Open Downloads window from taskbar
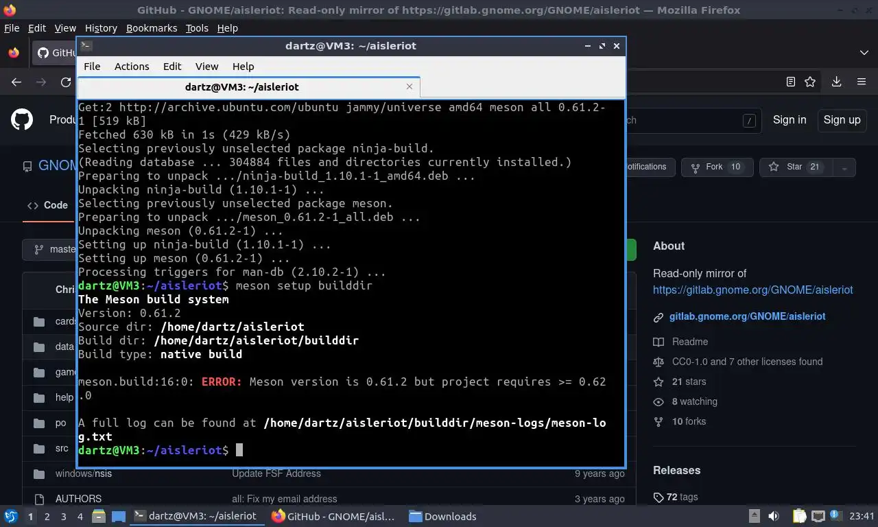Image resolution: width=878 pixels, height=527 pixels. pyautogui.click(x=442, y=516)
